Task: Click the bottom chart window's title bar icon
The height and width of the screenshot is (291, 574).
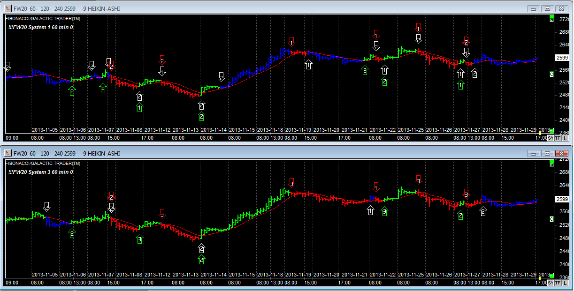Action: click(8, 153)
